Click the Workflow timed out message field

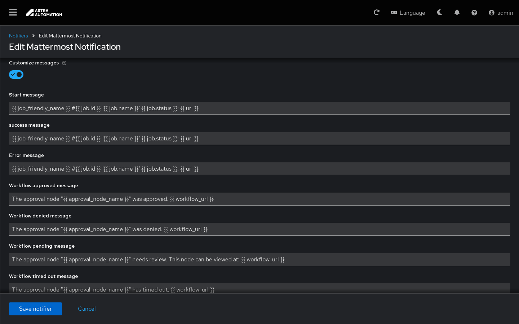point(259,289)
